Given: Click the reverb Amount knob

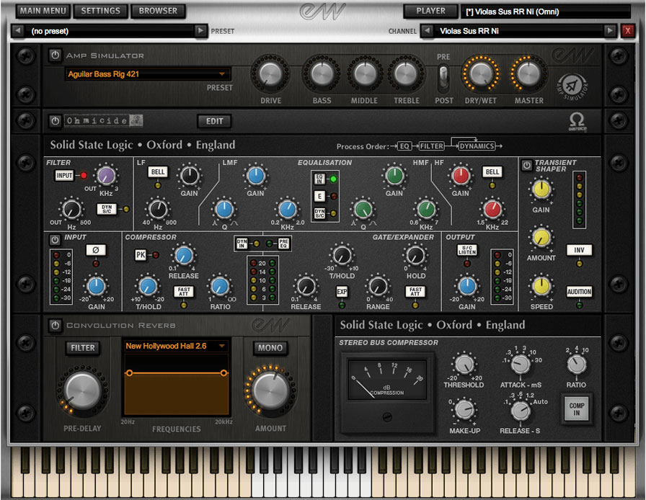Looking at the screenshot, I should (x=270, y=390).
